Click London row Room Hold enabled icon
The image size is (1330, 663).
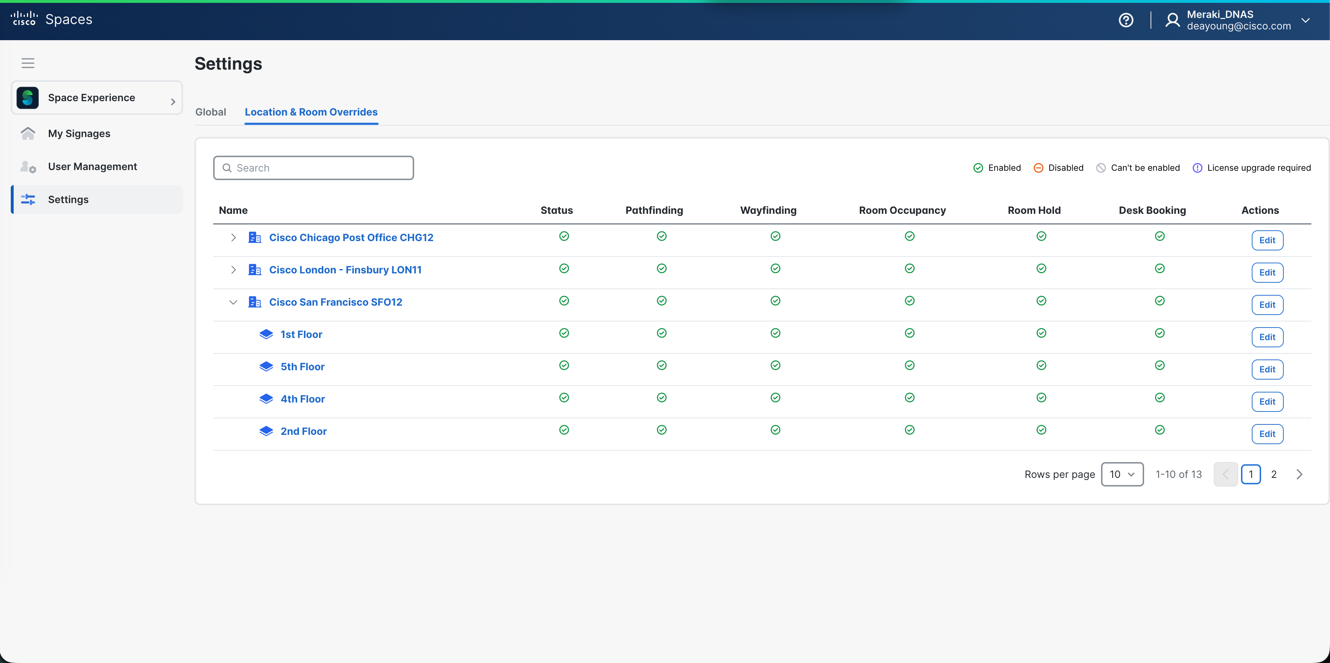click(1041, 268)
